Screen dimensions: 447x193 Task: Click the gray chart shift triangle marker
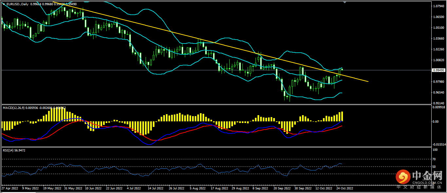coord(344,2)
